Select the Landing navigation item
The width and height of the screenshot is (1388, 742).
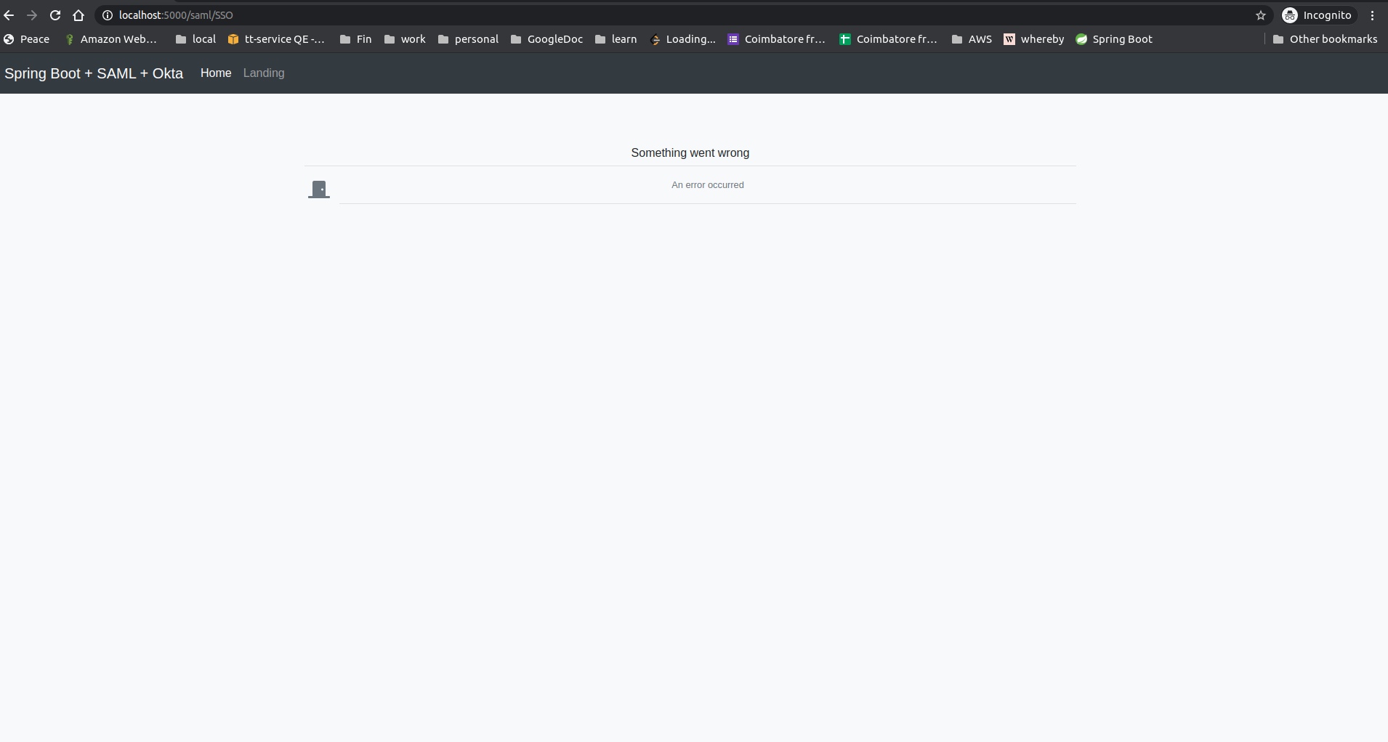[263, 73]
